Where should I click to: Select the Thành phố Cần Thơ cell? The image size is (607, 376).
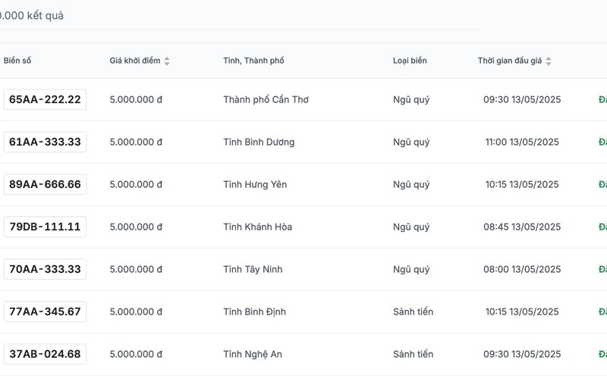[x=266, y=99]
